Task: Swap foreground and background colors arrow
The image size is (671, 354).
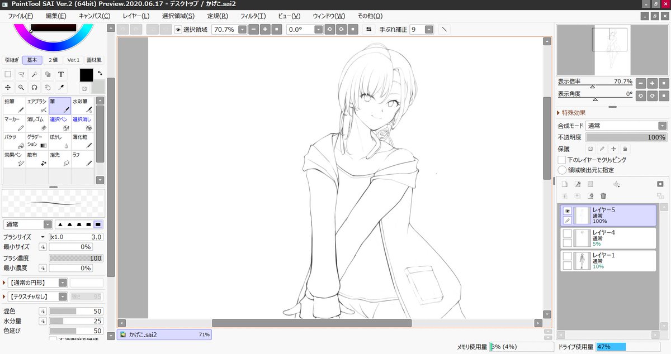Action: (100, 73)
